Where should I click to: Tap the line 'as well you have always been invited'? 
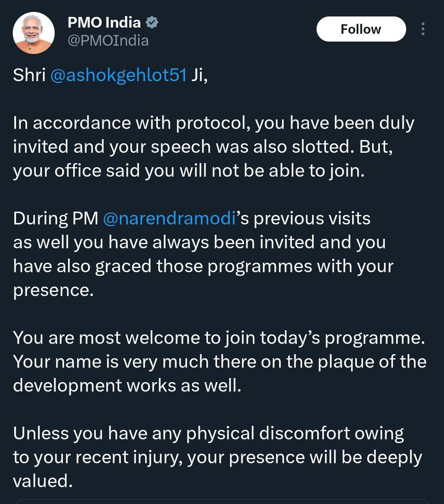coord(199,243)
